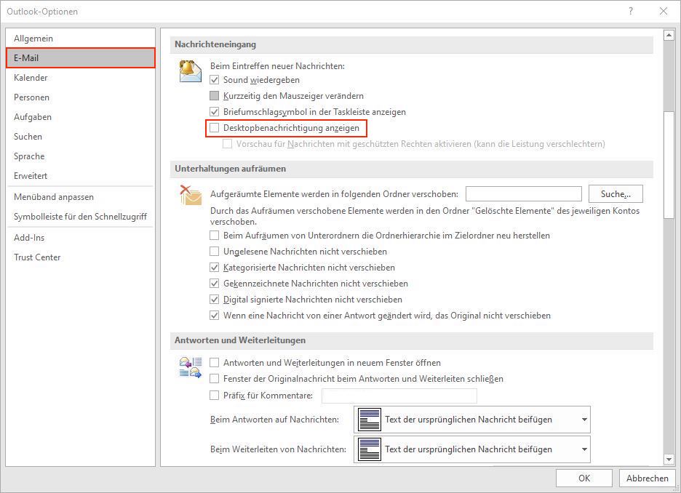This screenshot has height=493, width=681.
Task: Uncheck 'Gekennzeichnete Nachrichten nicht verschieben'
Action: pos(214,284)
